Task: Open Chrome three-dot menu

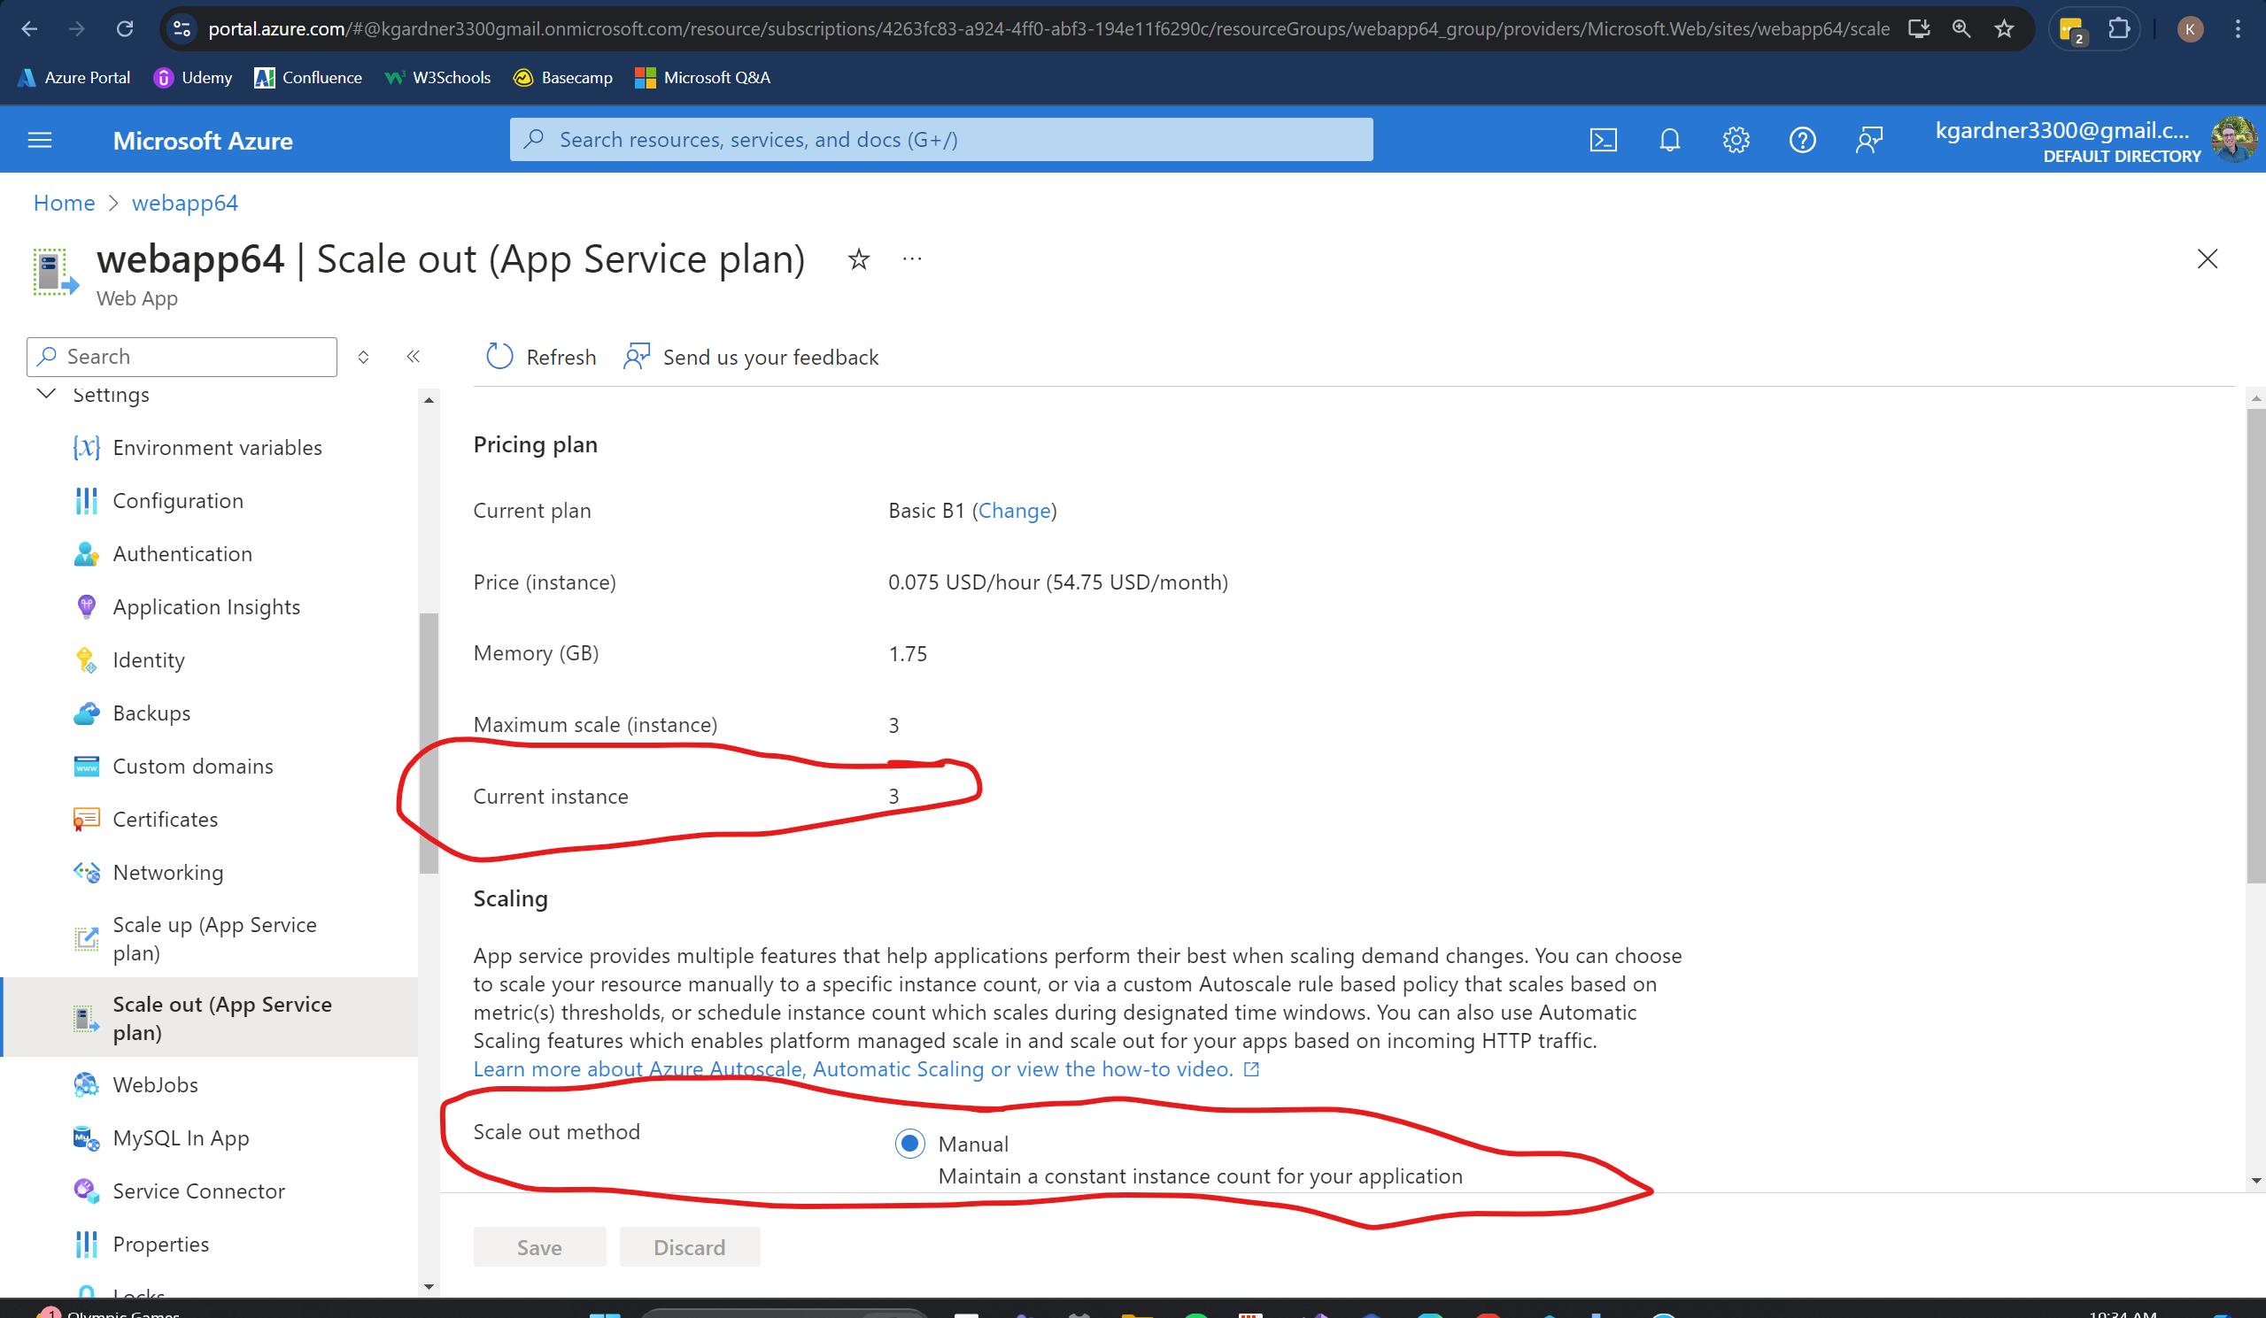Action: (2239, 29)
